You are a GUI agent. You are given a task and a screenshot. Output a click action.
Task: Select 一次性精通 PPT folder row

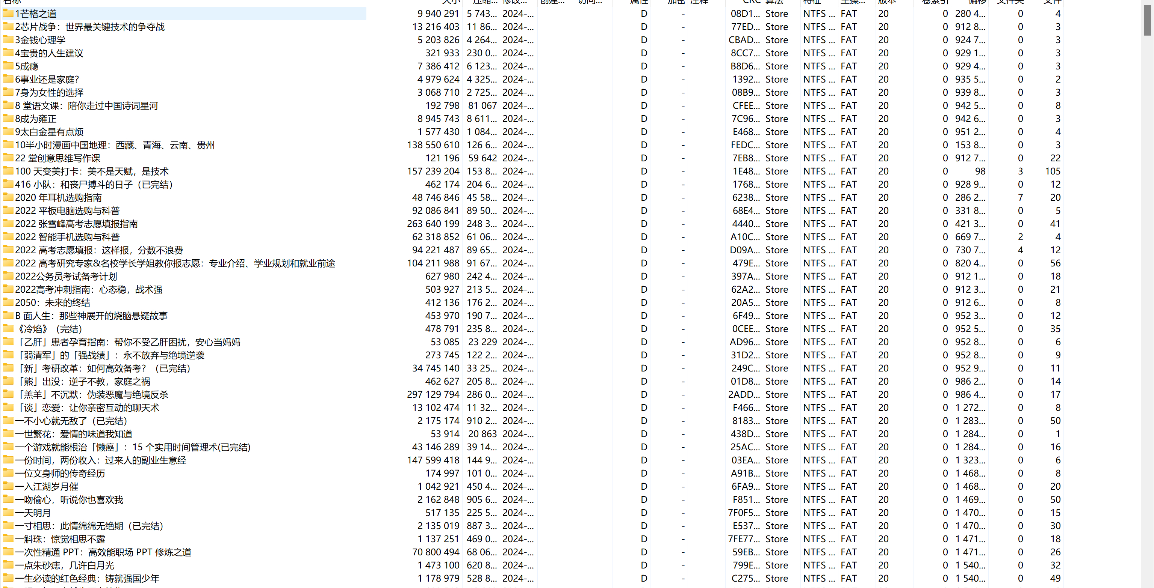(103, 552)
